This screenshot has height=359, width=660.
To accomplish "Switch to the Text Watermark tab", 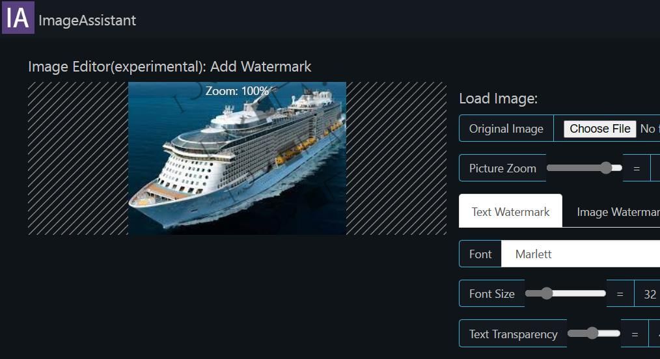I will (510, 211).
